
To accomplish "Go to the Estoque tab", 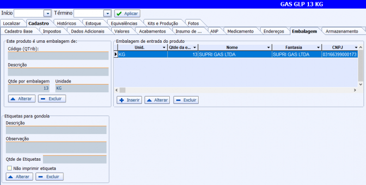I will coord(93,23).
